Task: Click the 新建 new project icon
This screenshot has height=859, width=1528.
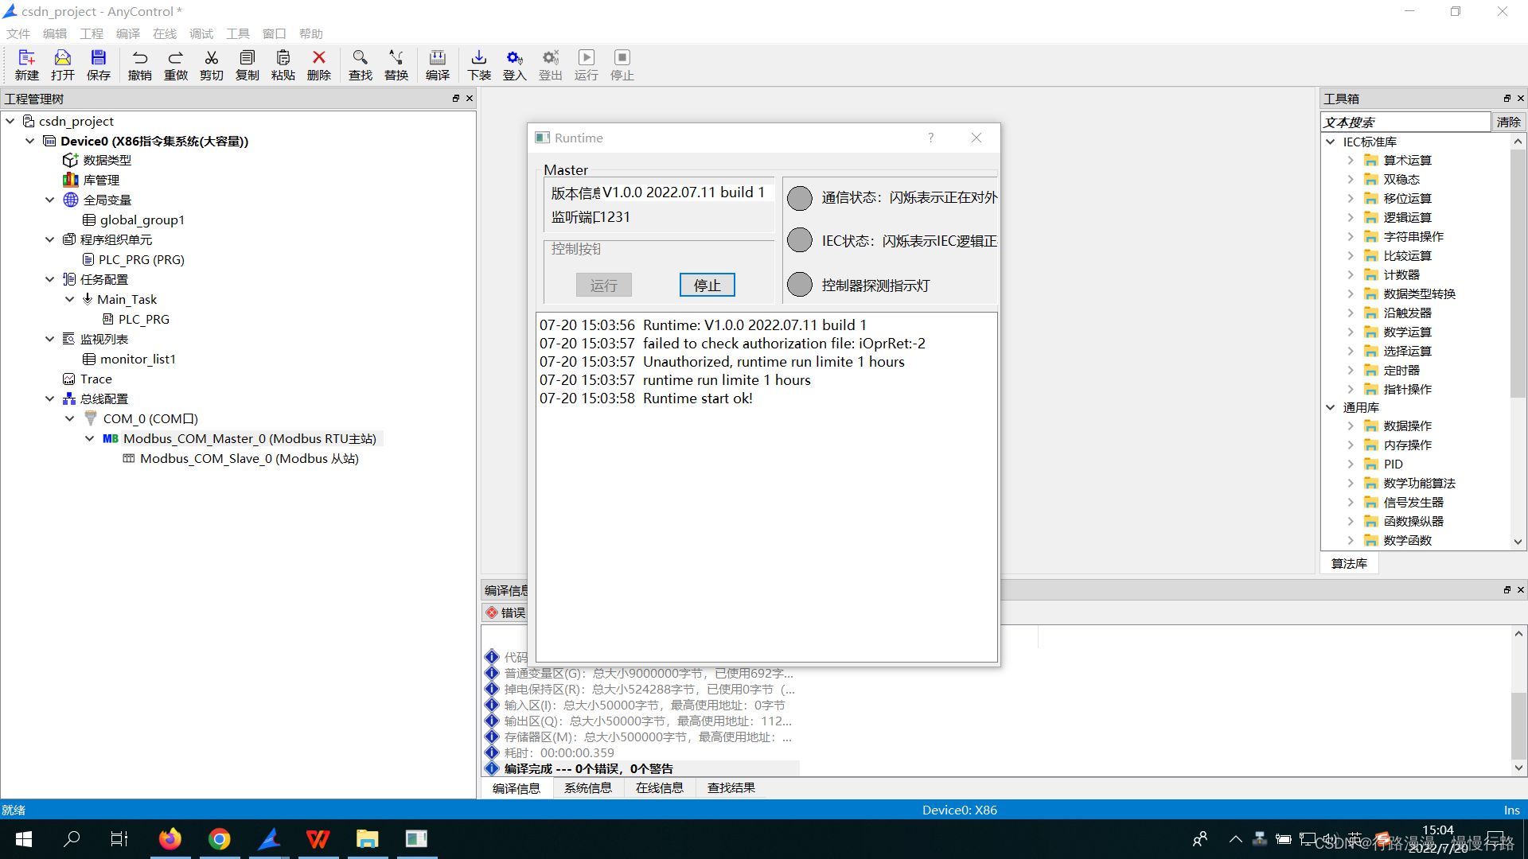Action: [x=26, y=65]
